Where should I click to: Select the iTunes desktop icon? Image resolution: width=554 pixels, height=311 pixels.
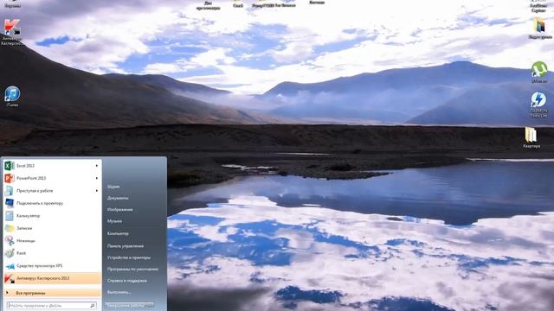click(x=12, y=96)
